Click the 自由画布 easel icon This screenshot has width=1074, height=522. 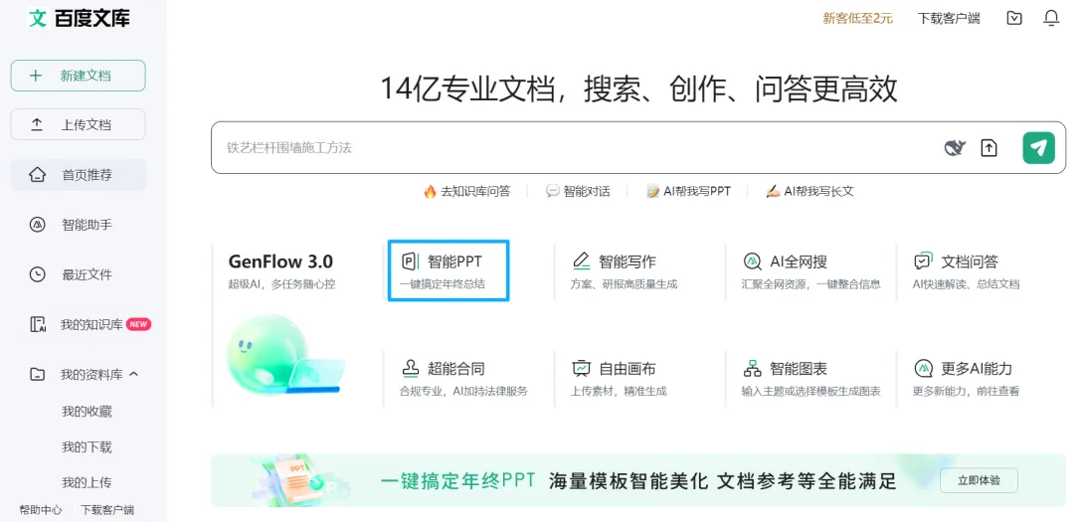click(581, 369)
